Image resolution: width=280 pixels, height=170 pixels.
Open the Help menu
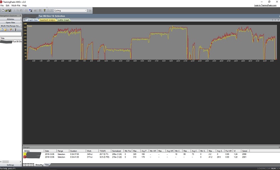click(24, 6)
